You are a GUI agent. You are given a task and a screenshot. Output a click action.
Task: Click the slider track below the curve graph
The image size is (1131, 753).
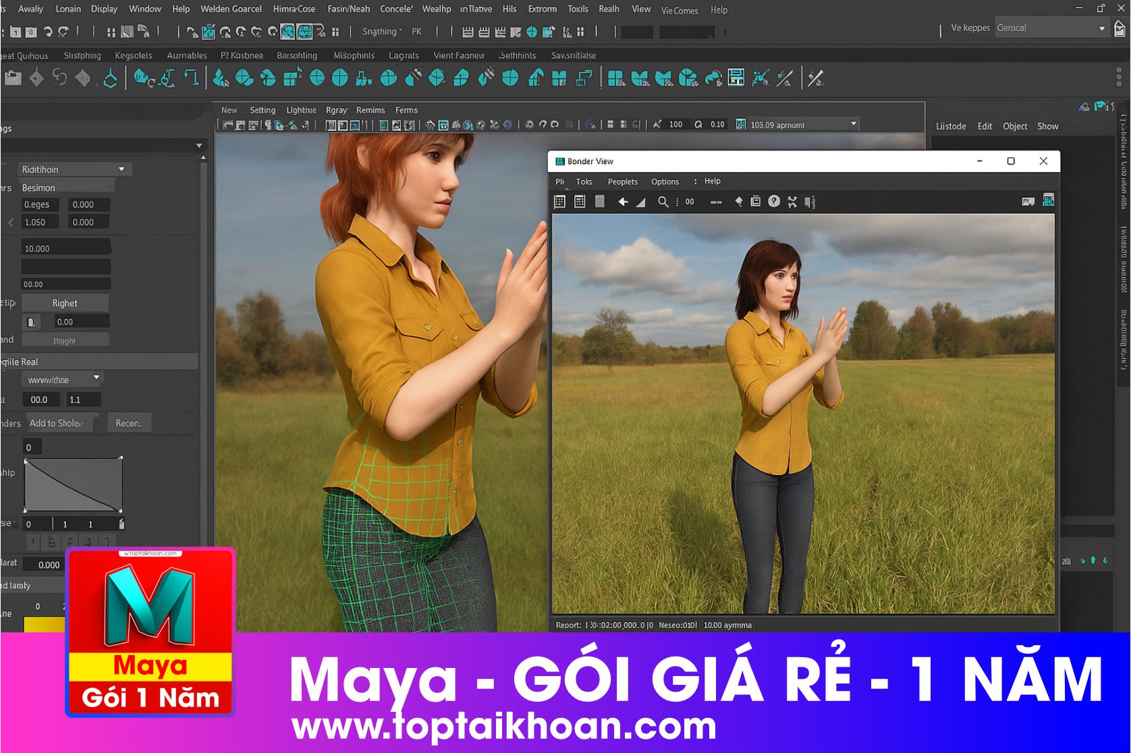[x=74, y=524]
